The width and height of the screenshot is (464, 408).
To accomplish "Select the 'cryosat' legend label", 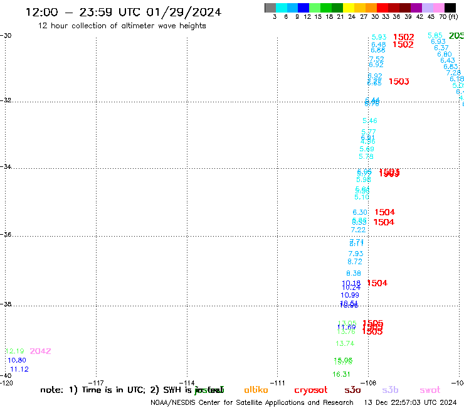I will pyautogui.click(x=311, y=390).
